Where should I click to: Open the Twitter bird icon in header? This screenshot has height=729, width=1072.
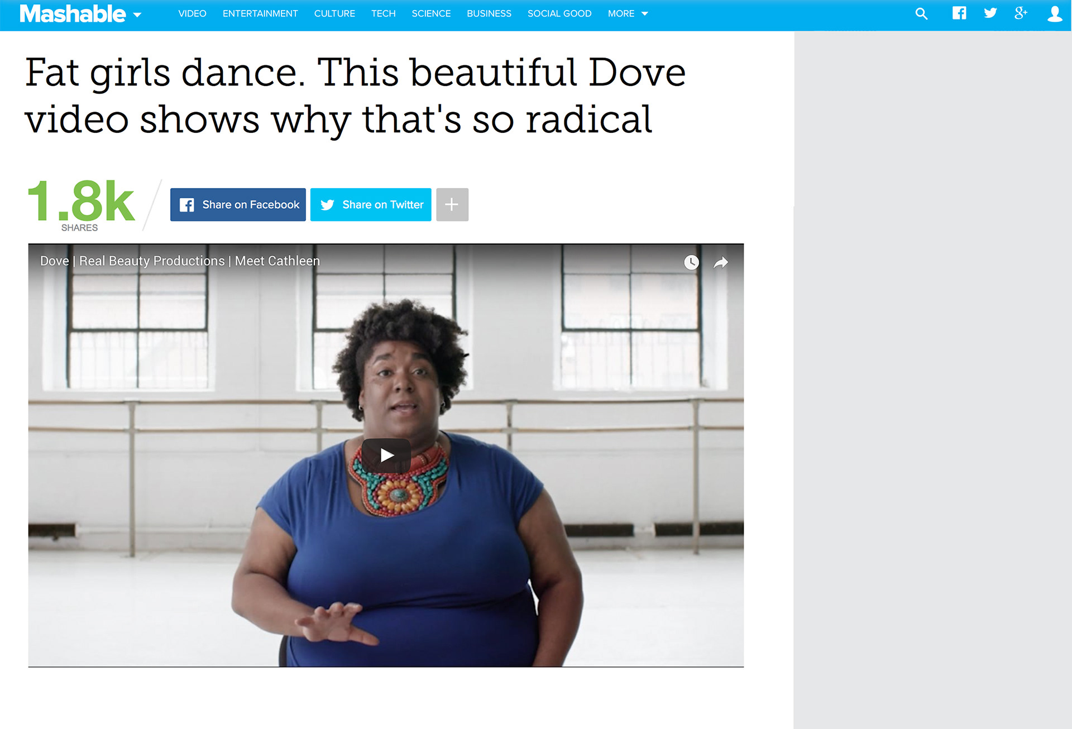click(990, 13)
